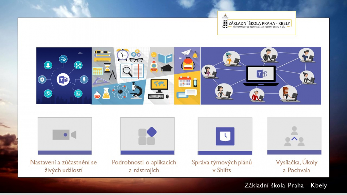Viewport: 347px width, 195px height.
Task: Open link 'Nastavení a zúčastnění se živých událostí'
Action: pos(63,166)
